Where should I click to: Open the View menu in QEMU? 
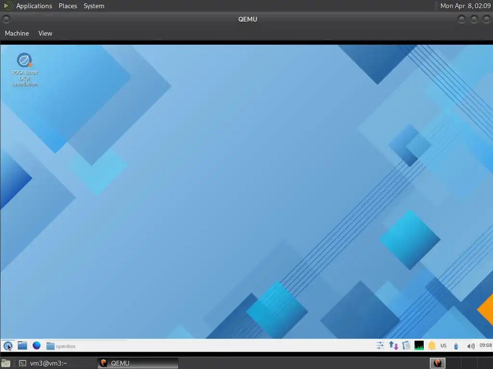[45, 33]
